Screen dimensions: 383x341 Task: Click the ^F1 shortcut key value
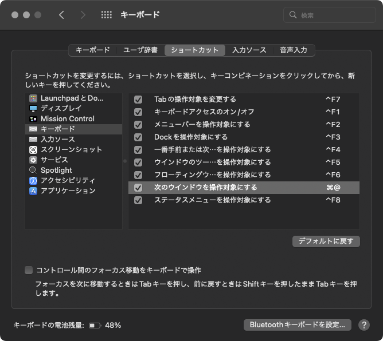pyautogui.click(x=333, y=112)
